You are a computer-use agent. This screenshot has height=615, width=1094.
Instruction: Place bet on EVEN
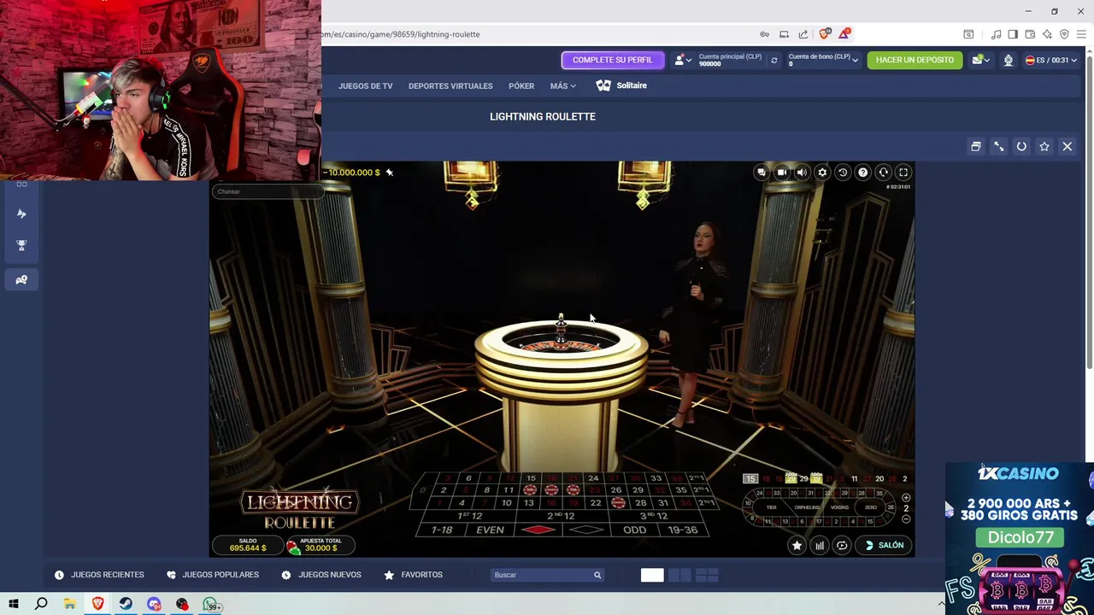490,530
